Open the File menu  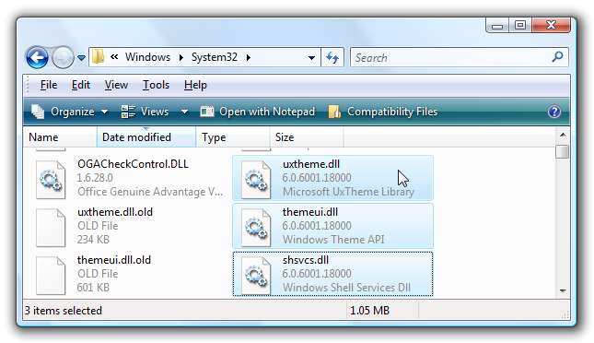coord(49,85)
